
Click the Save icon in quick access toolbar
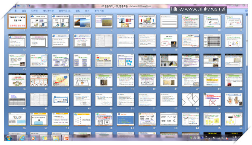point(14,6)
